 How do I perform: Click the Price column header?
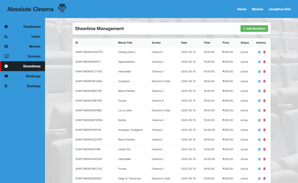[x=226, y=43]
